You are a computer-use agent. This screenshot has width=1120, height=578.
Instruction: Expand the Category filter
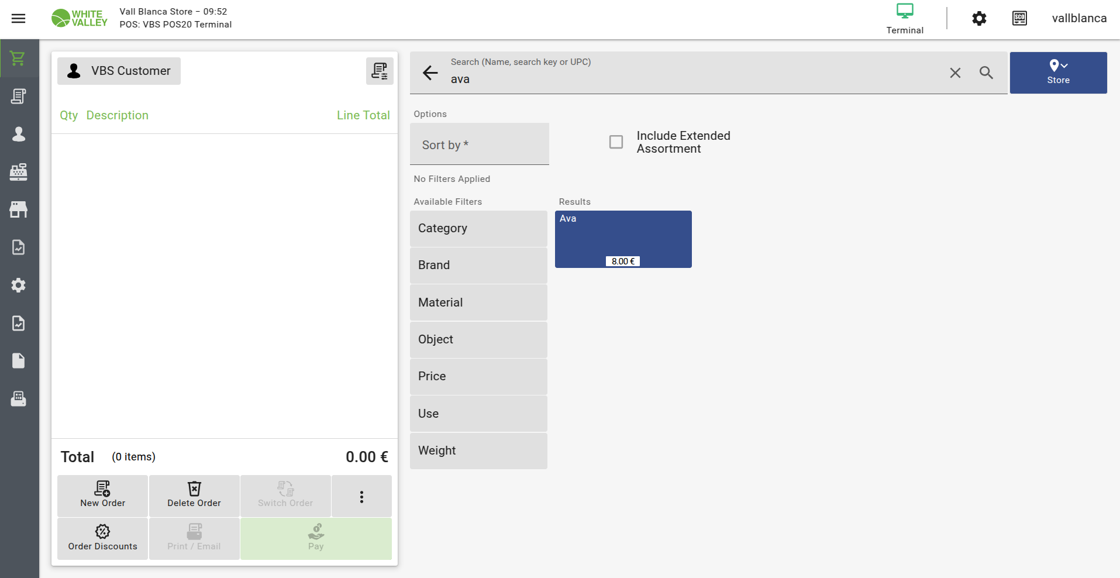478,229
